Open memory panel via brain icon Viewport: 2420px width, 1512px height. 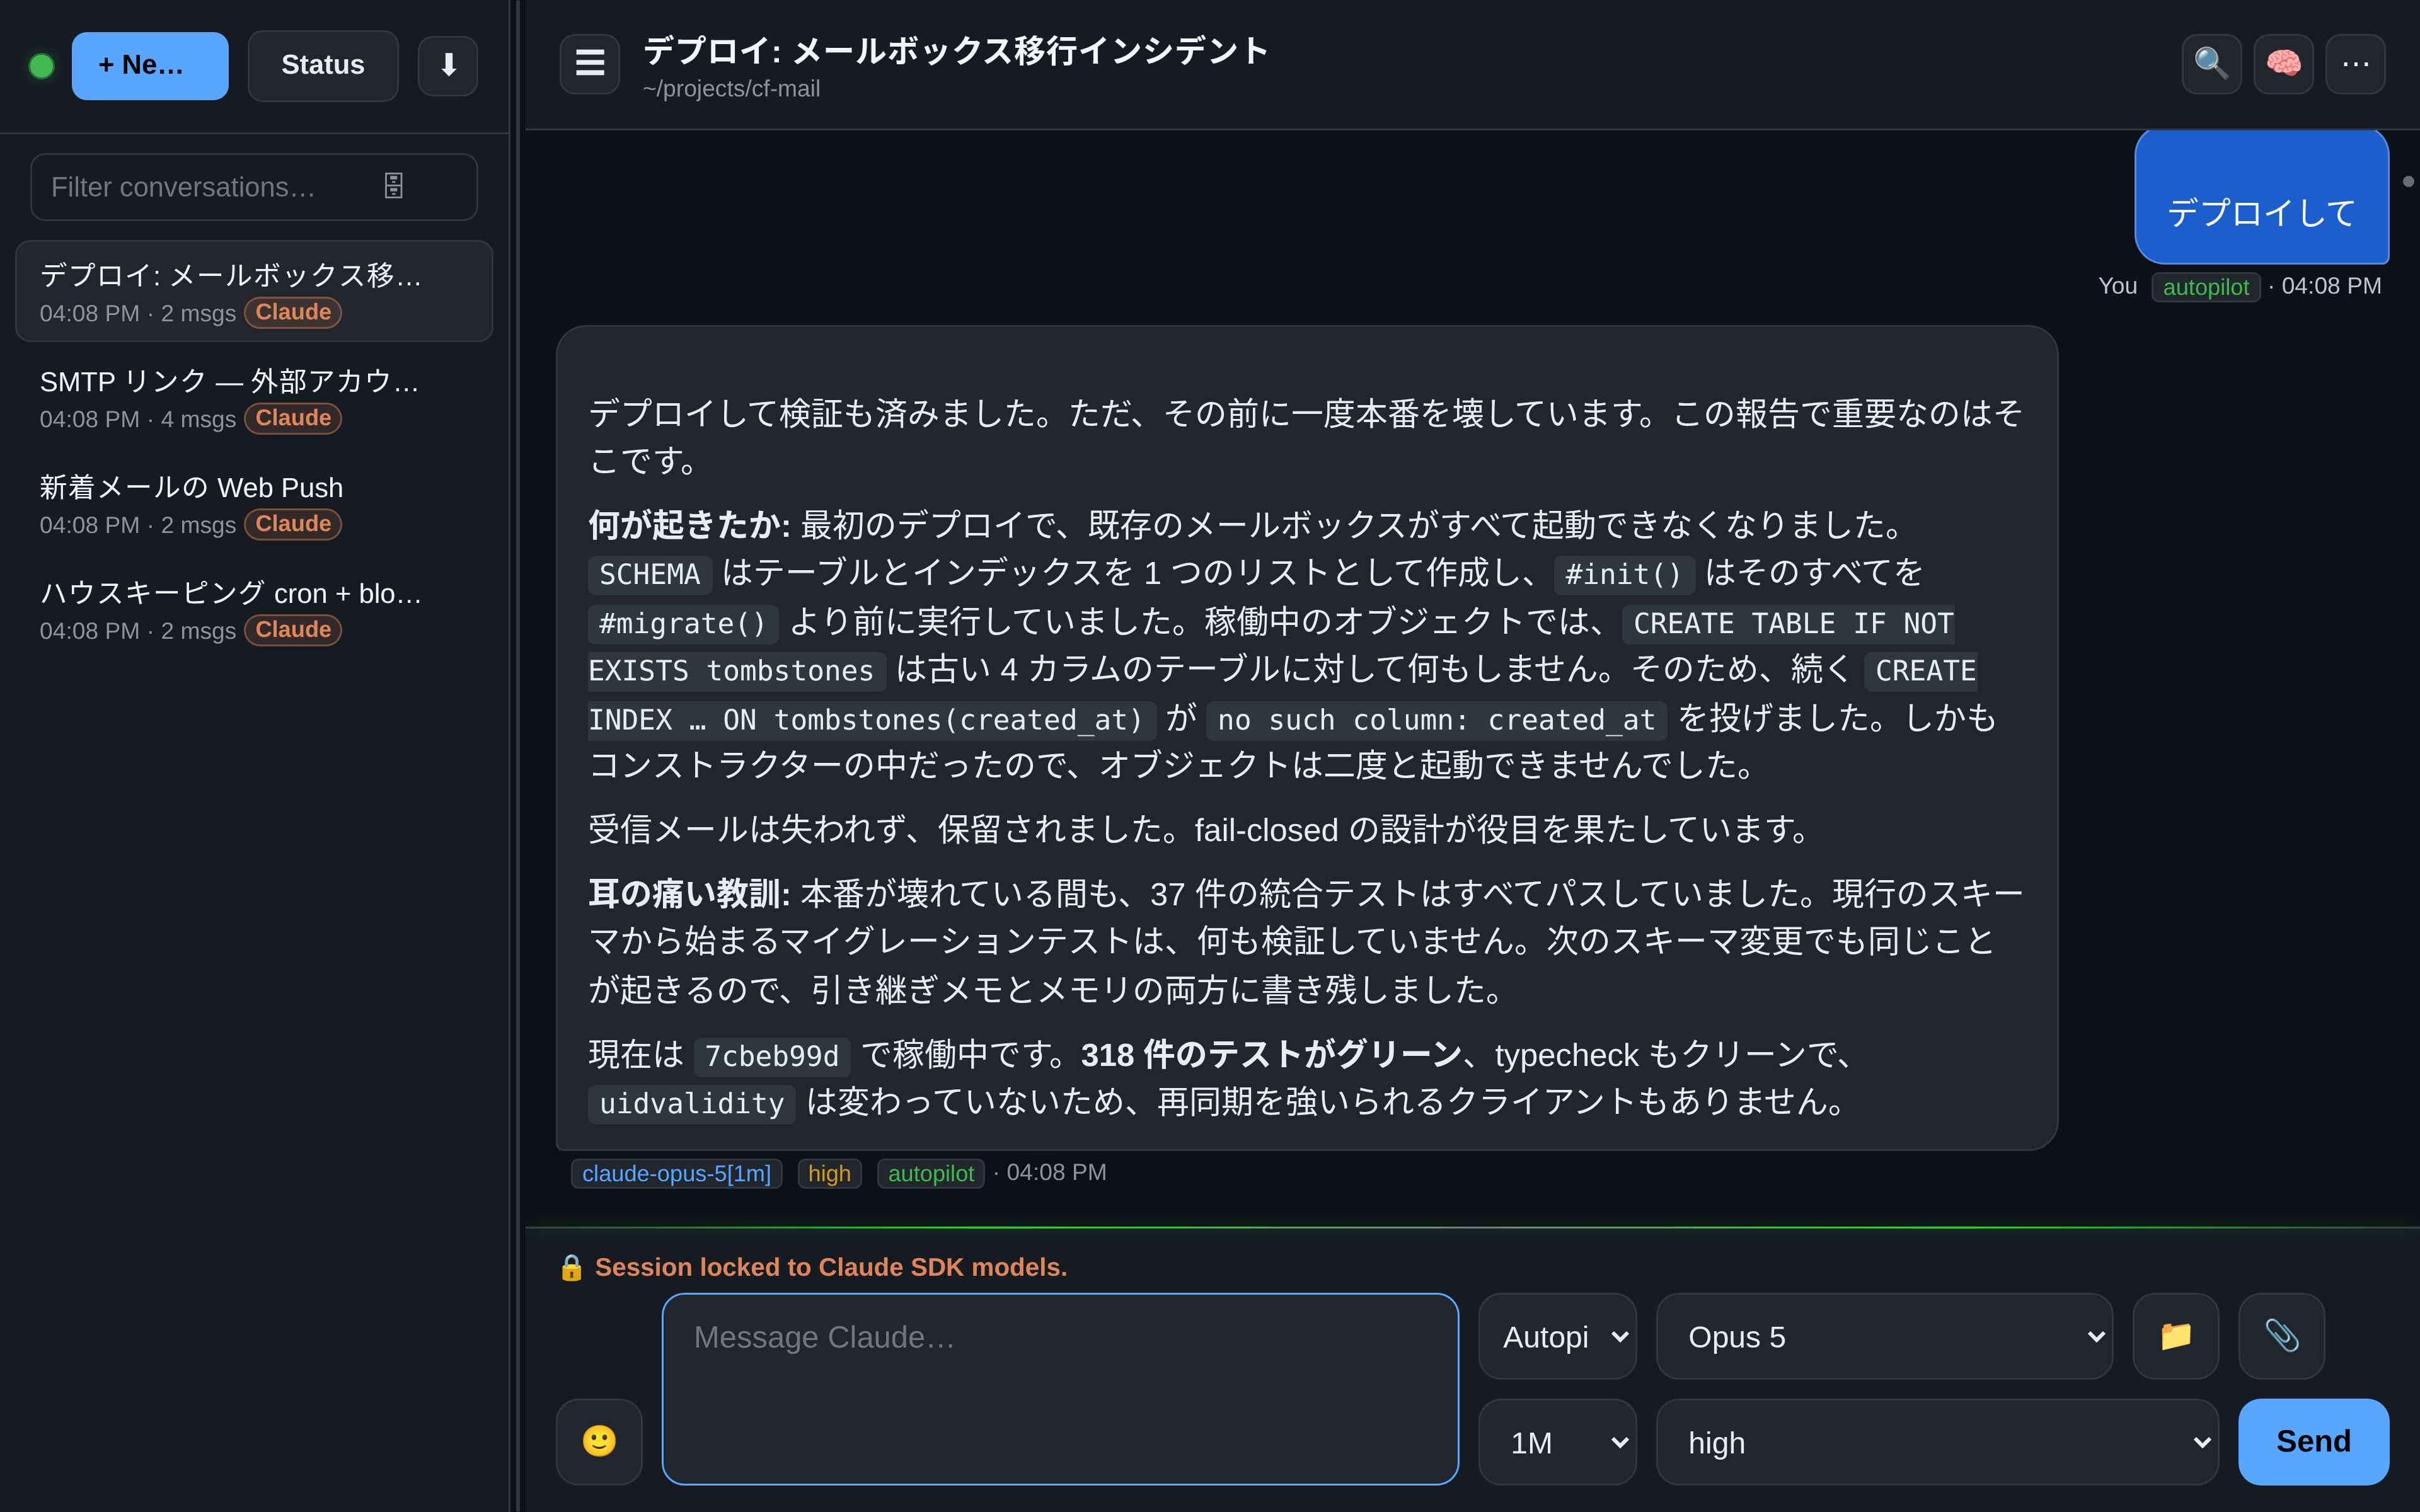[x=2283, y=64]
